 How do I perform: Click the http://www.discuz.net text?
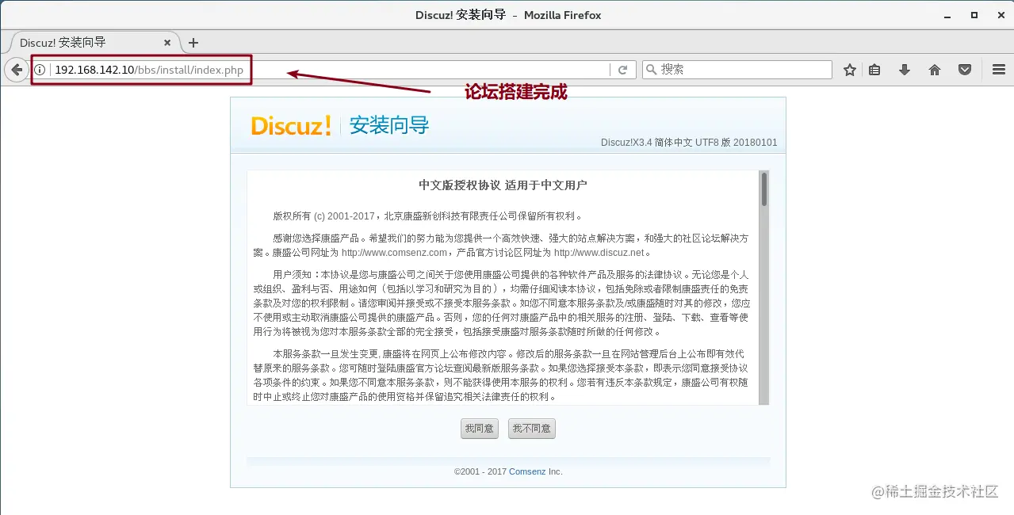599,253
